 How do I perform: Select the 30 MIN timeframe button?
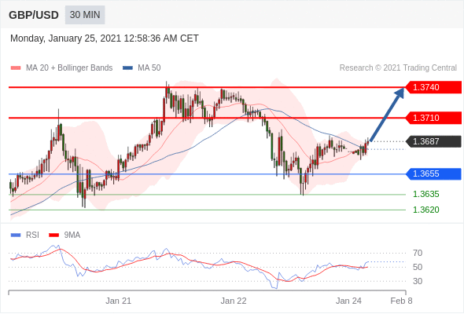[85, 15]
